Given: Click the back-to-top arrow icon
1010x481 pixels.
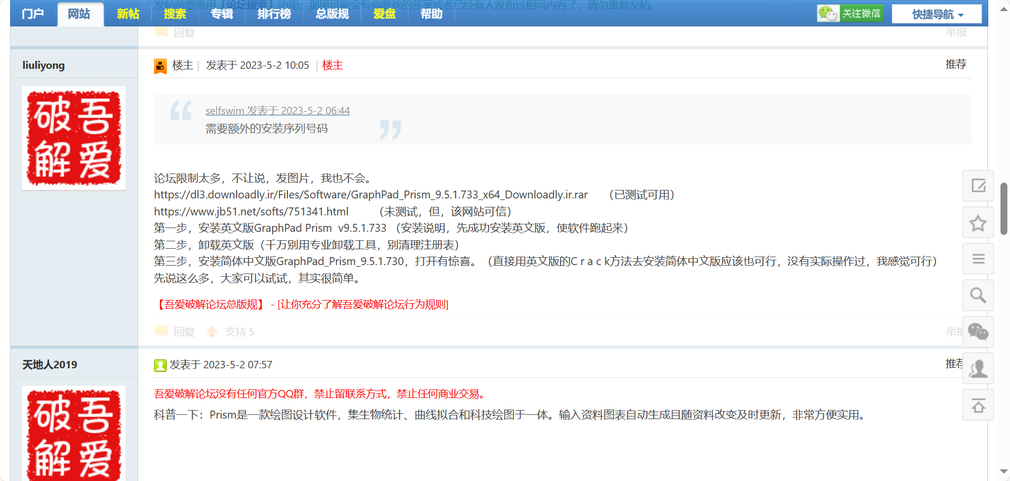Looking at the screenshot, I should 978,405.
